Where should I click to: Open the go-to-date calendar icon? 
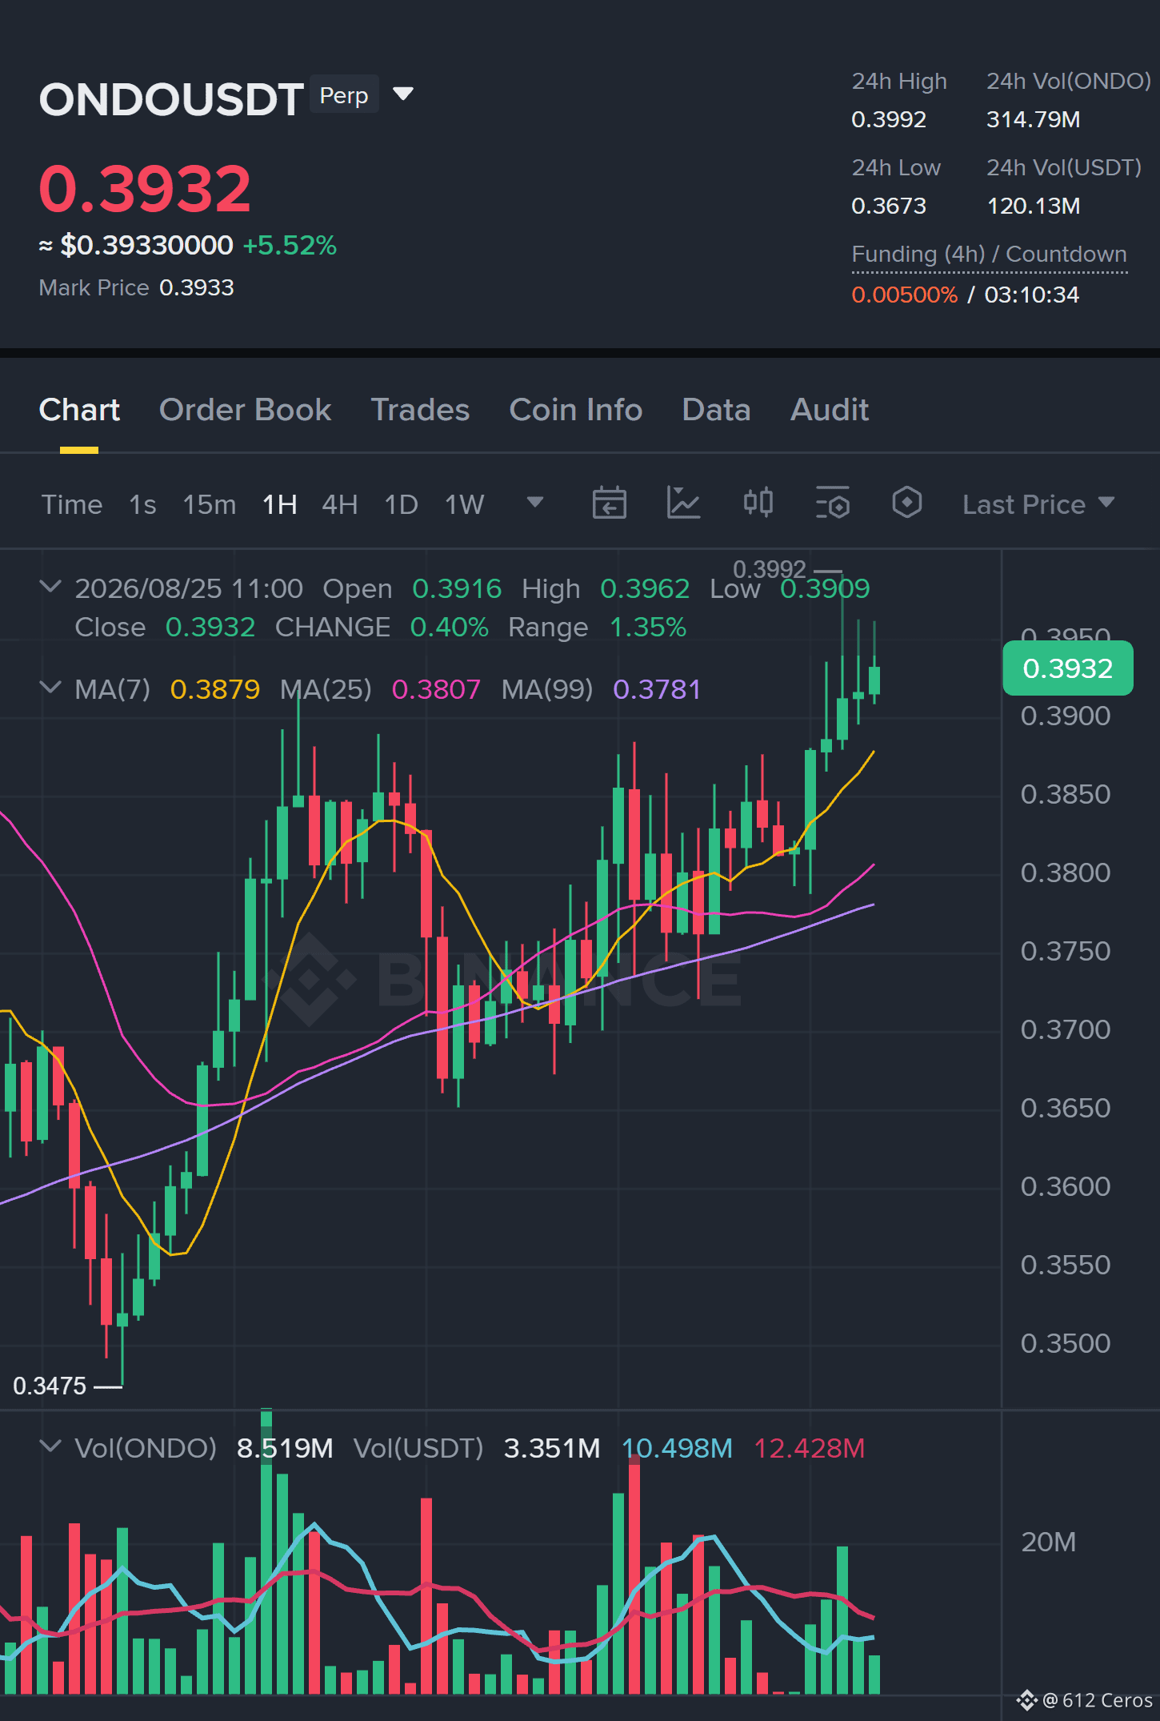[610, 503]
